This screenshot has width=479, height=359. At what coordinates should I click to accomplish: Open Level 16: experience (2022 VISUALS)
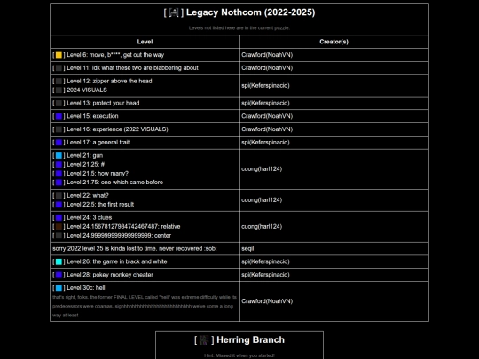click(x=118, y=129)
